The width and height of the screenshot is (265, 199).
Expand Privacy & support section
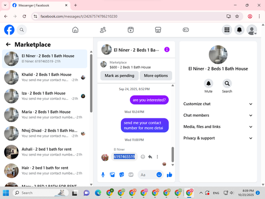pos(218,138)
